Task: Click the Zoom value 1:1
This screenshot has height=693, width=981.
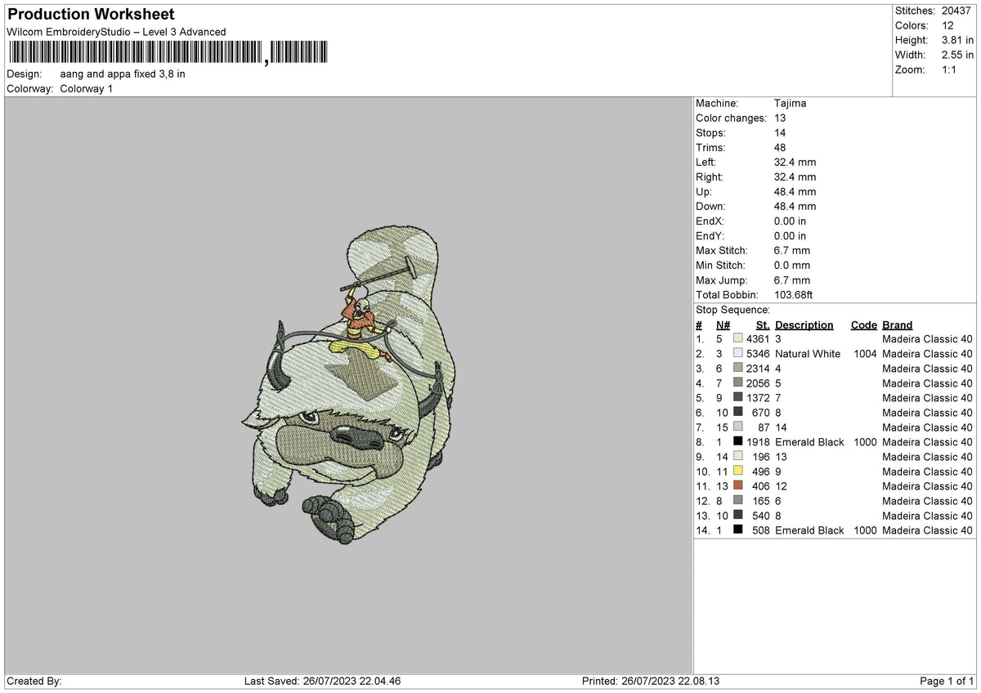Action: [950, 69]
